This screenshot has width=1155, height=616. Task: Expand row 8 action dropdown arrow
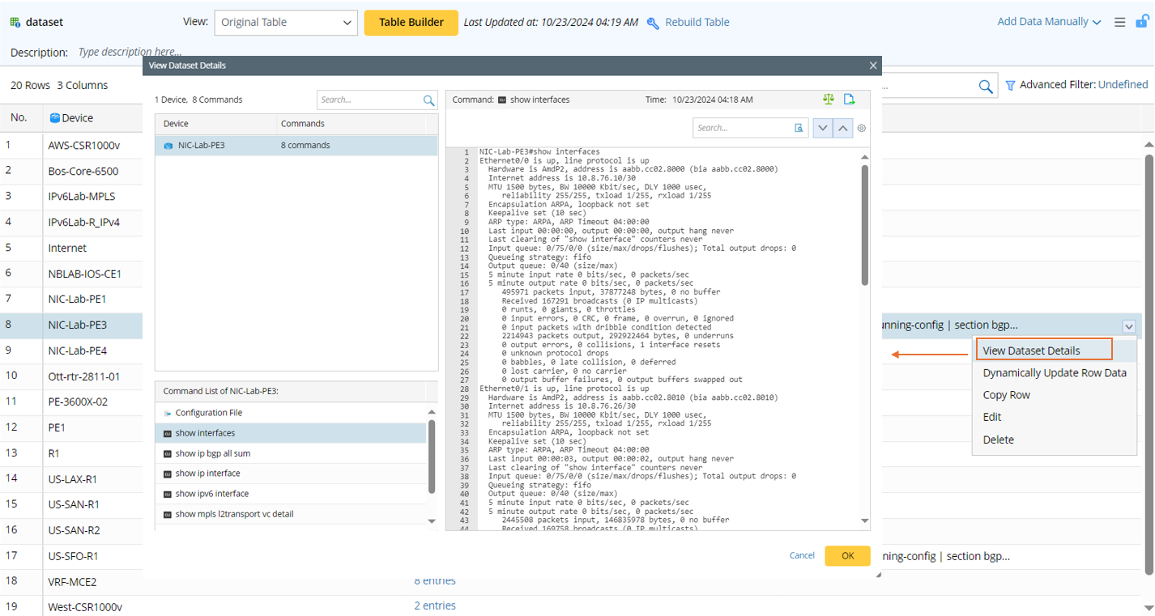click(x=1129, y=326)
